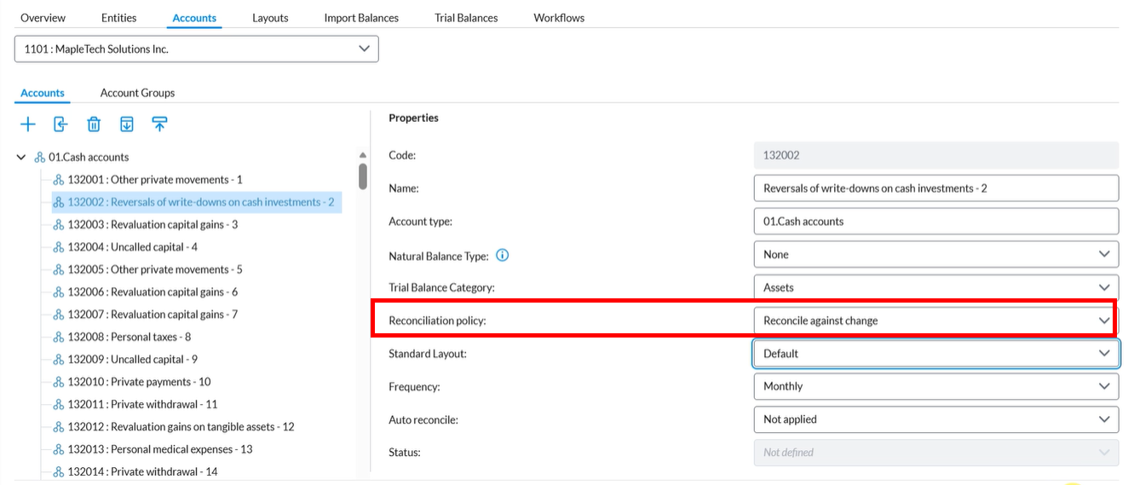Click the icon next to account 132008
This screenshot has height=485, width=1134.
coord(59,338)
